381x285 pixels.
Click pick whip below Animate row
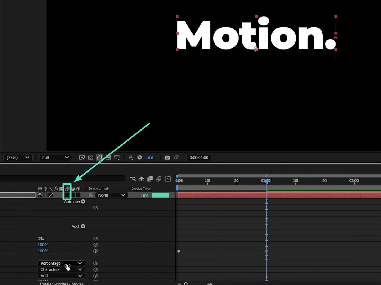coord(96,207)
